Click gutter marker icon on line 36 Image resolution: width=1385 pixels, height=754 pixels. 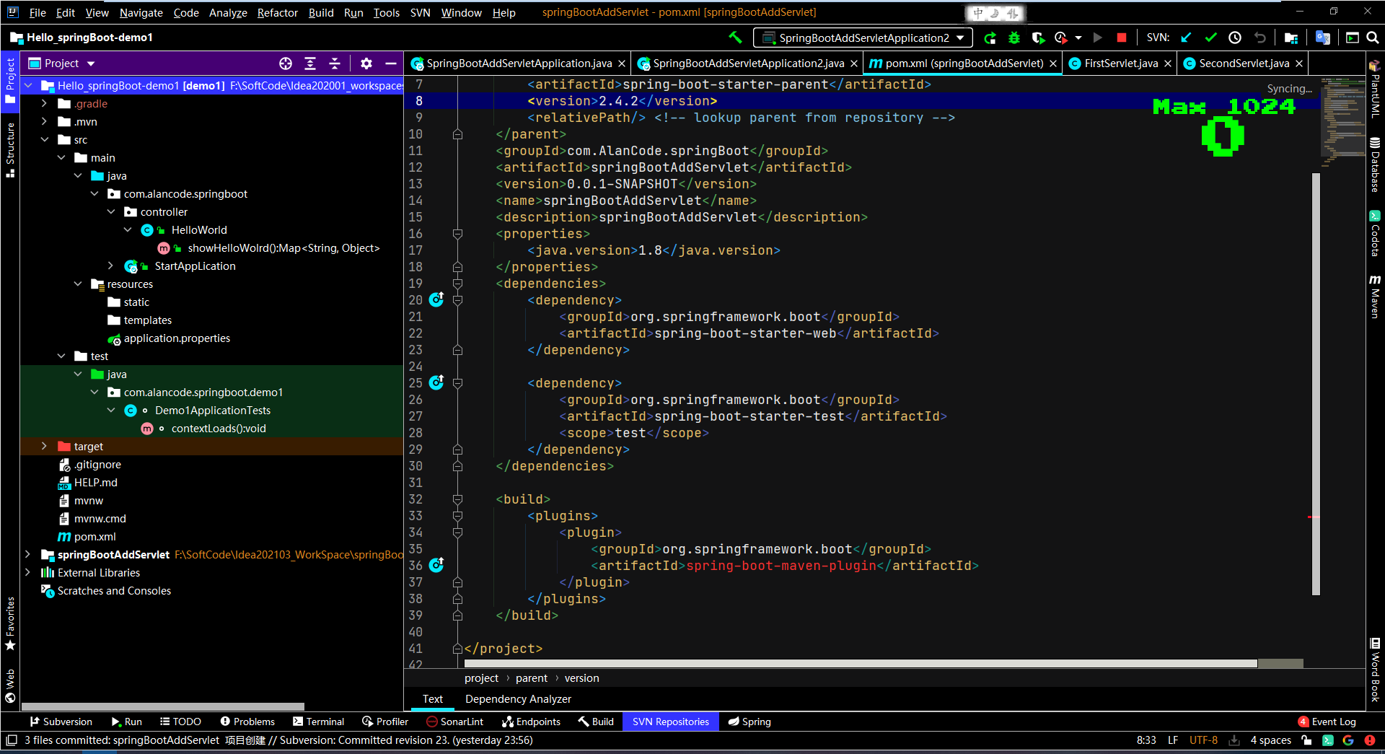[436, 565]
